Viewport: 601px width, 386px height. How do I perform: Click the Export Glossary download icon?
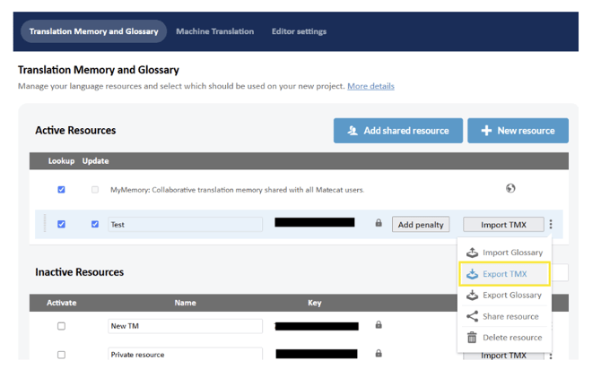click(x=473, y=295)
